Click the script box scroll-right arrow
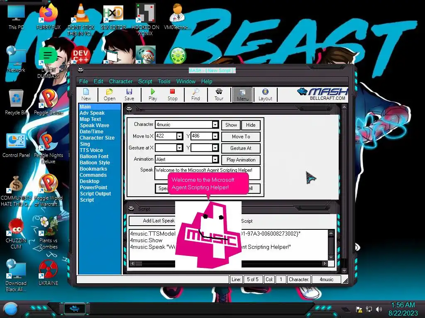The height and width of the screenshot is (318, 425). click(325, 263)
